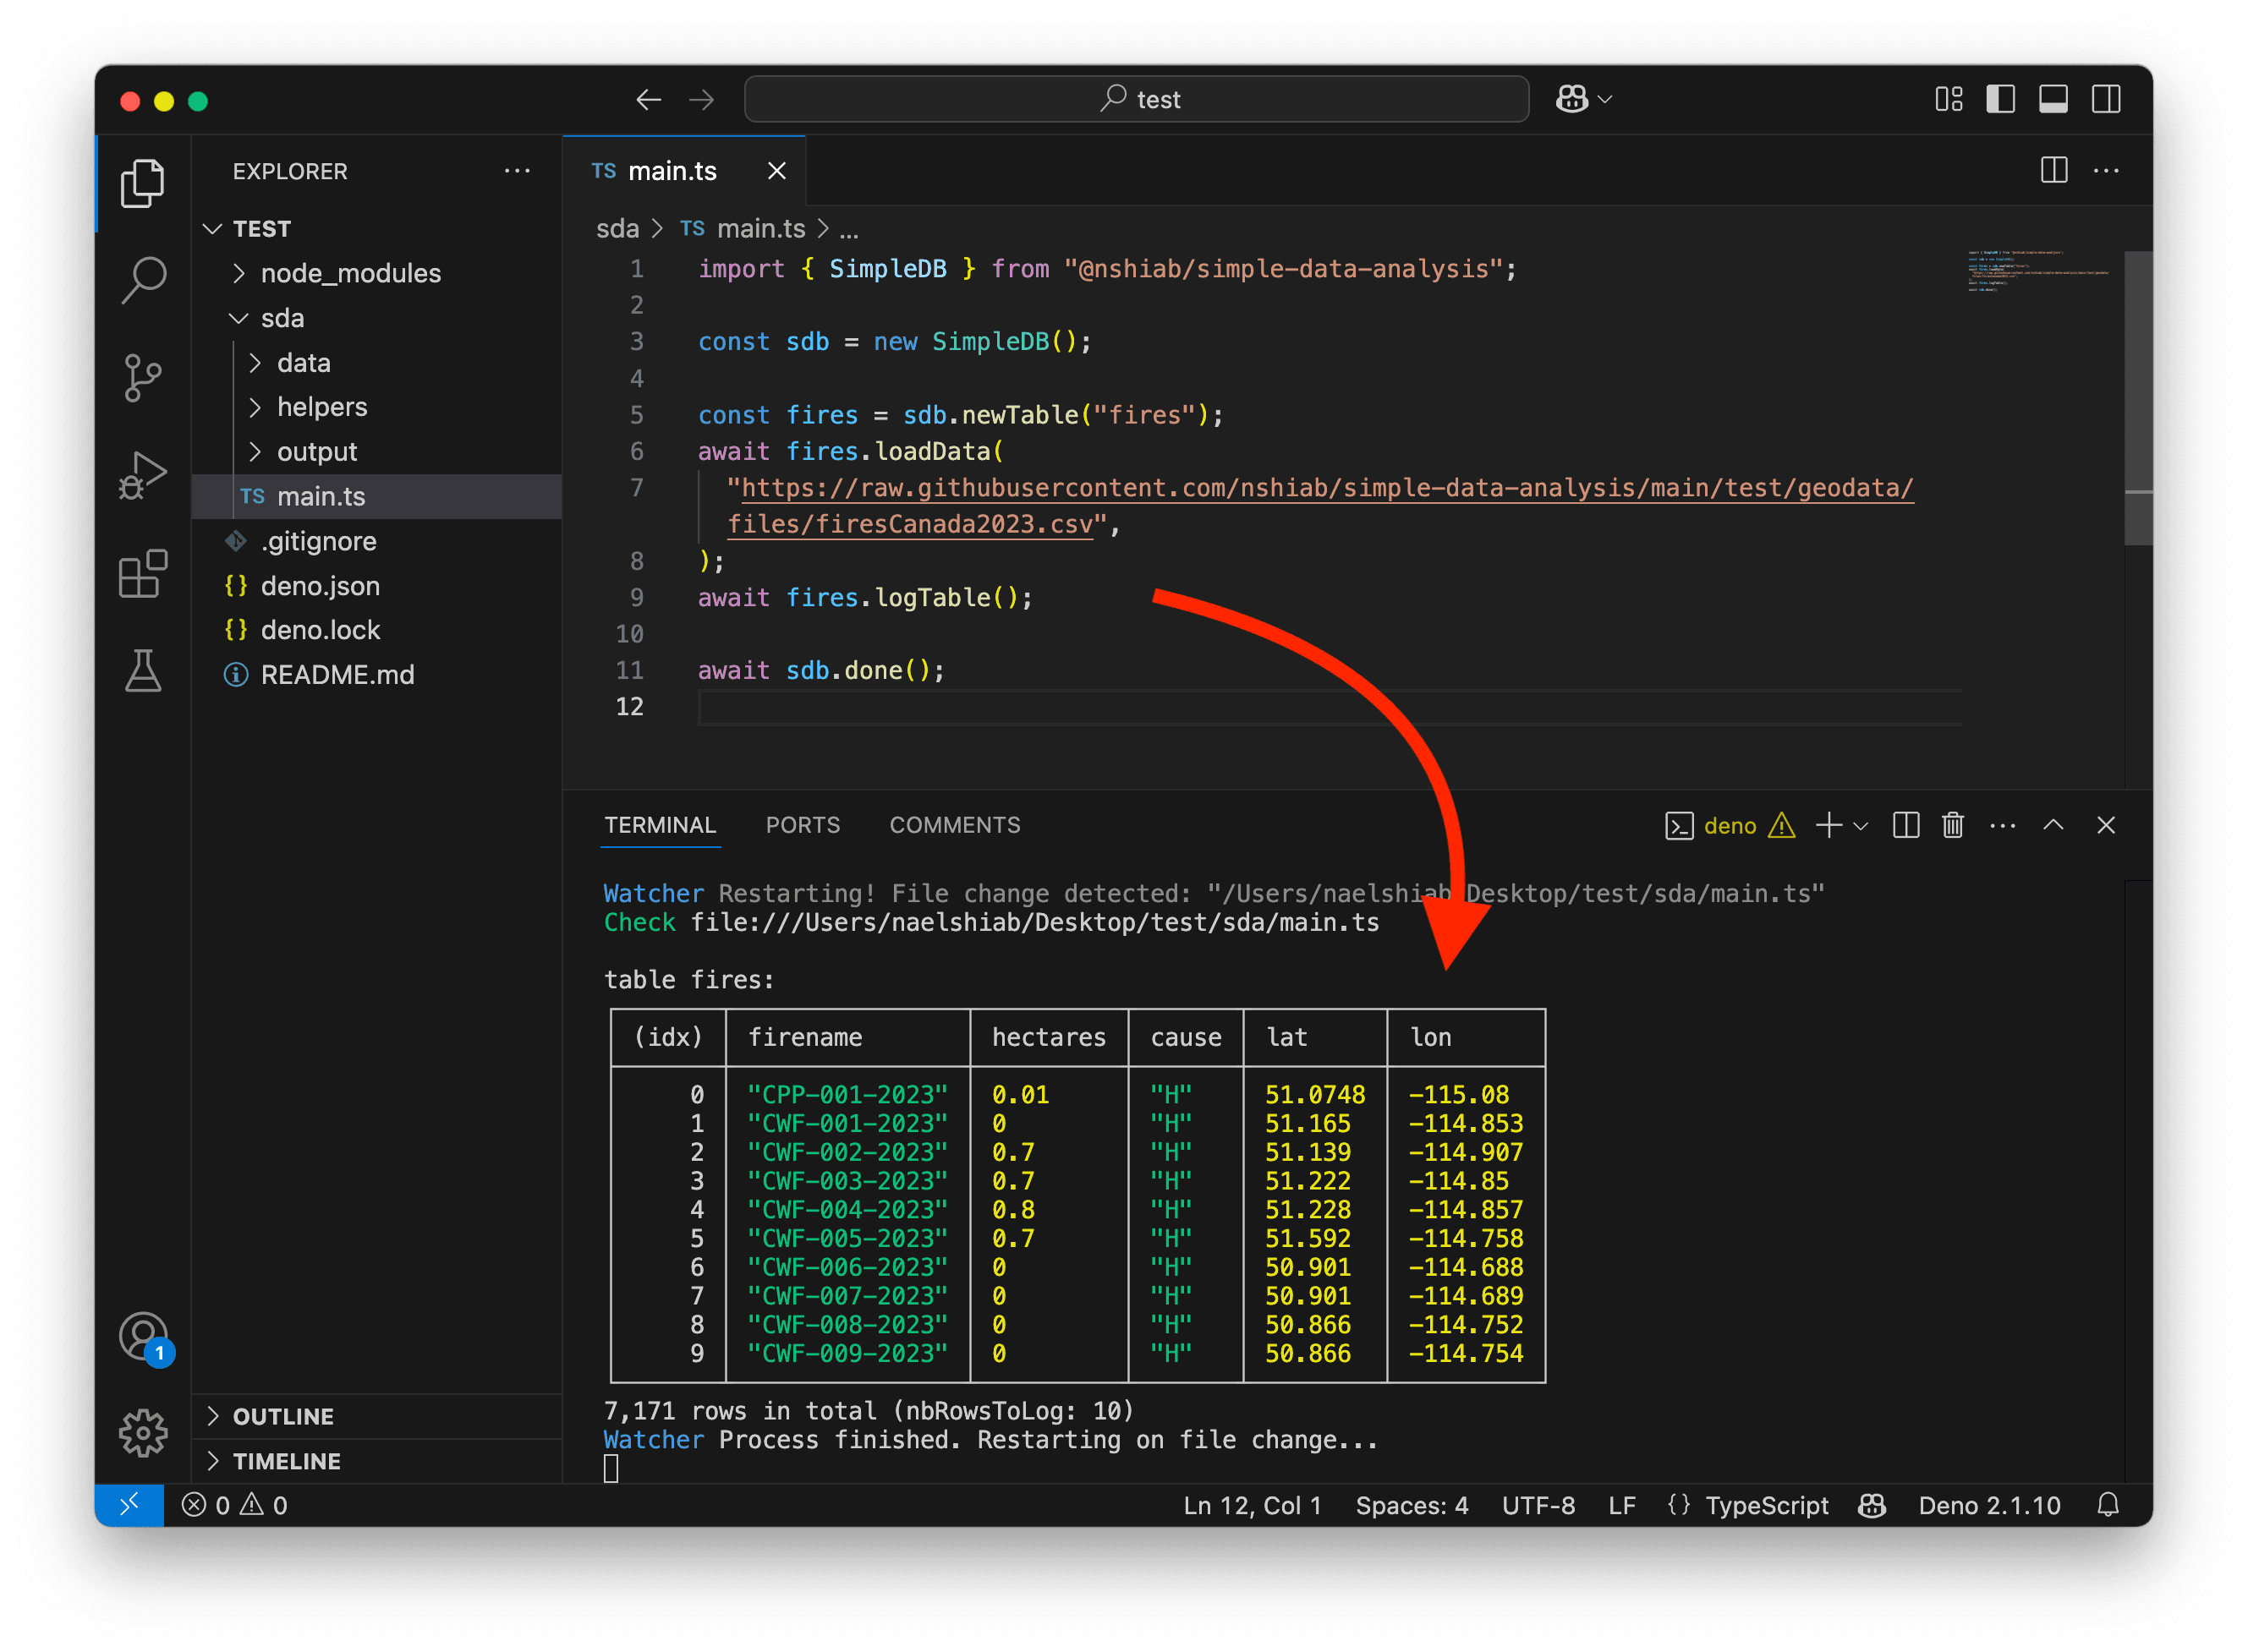The height and width of the screenshot is (1652, 2248).
Task: Collapse the sda folder
Action: click(x=376, y=318)
